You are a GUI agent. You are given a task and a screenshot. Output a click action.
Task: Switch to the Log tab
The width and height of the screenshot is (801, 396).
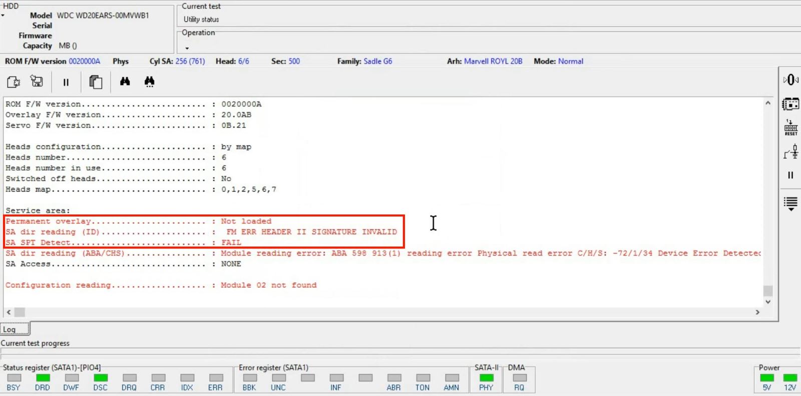[x=10, y=329]
